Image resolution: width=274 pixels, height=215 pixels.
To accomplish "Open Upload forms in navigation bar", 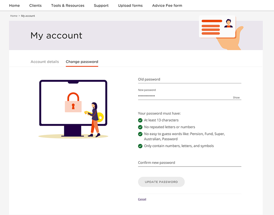I will (x=130, y=5).
